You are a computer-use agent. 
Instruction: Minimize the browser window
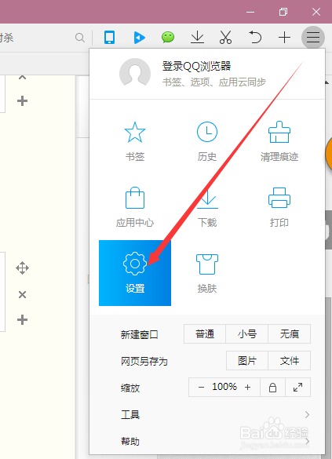point(250,12)
